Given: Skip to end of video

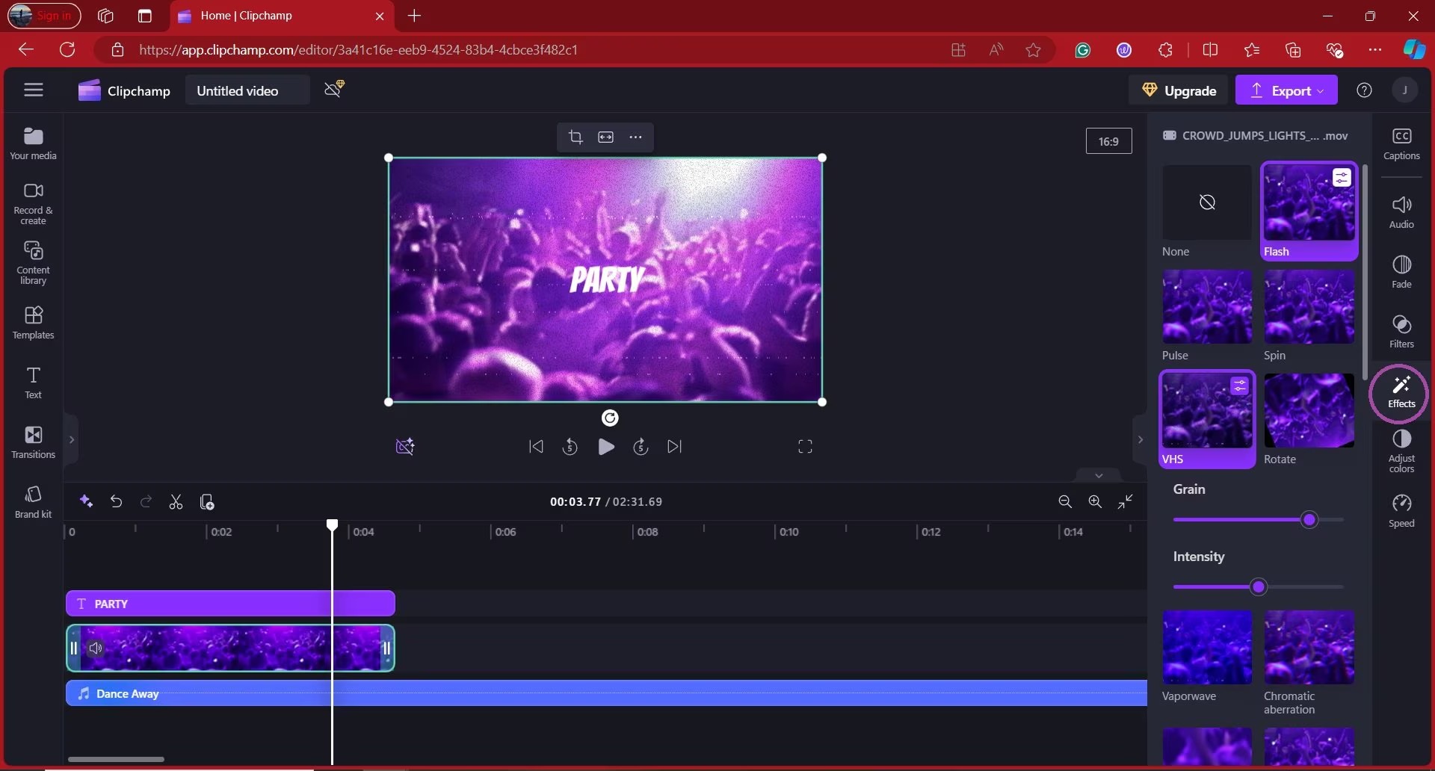Looking at the screenshot, I should pos(675,447).
